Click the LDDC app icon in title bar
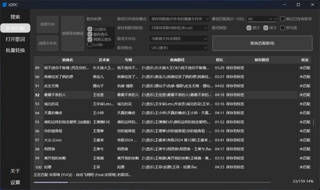The width and height of the screenshot is (320, 190). [x=4, y=5]
